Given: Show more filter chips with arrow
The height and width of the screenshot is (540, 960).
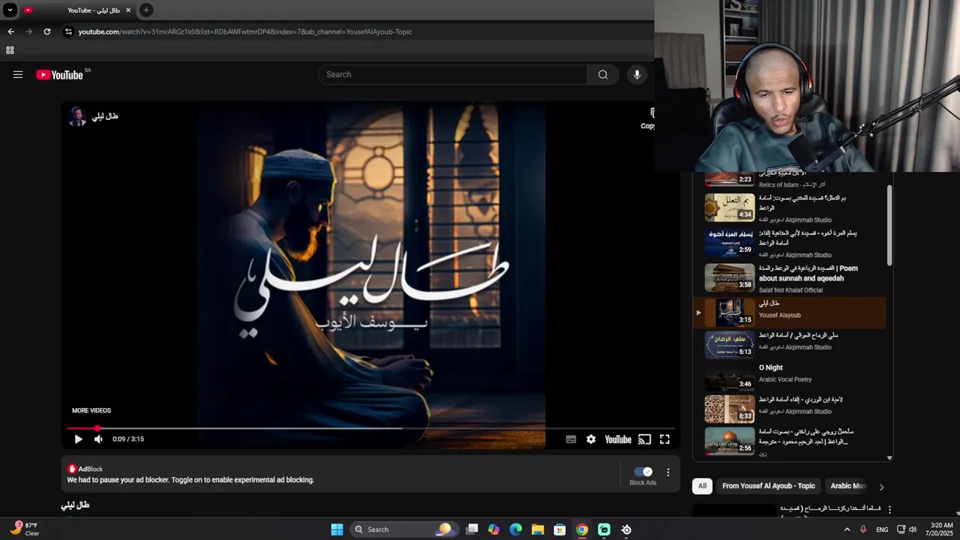Looking at the screenshot, I should [x=881, y=487].
